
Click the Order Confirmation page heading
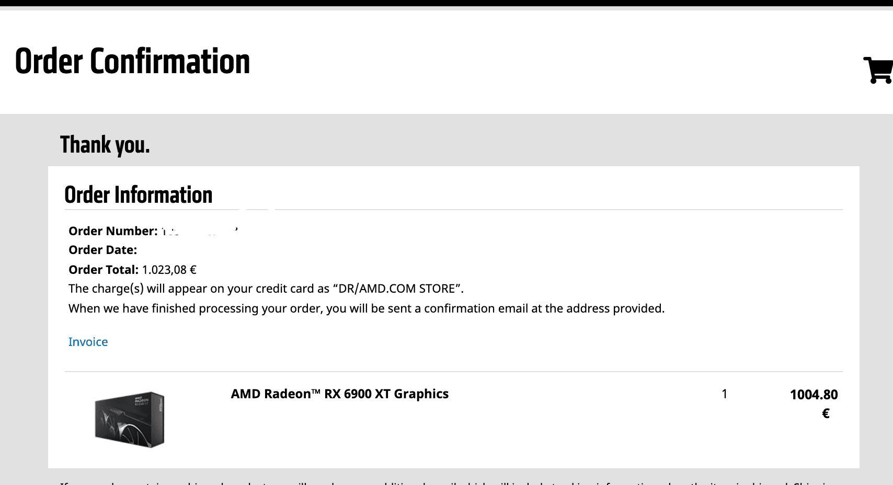[x=132, y=62]
